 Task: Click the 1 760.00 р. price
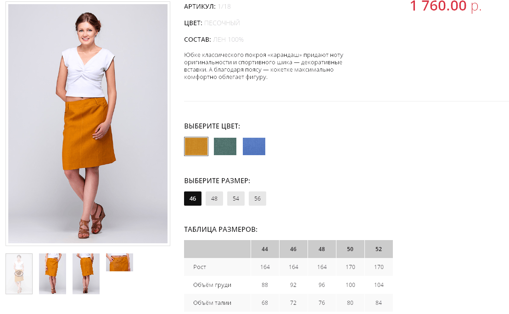445,6
